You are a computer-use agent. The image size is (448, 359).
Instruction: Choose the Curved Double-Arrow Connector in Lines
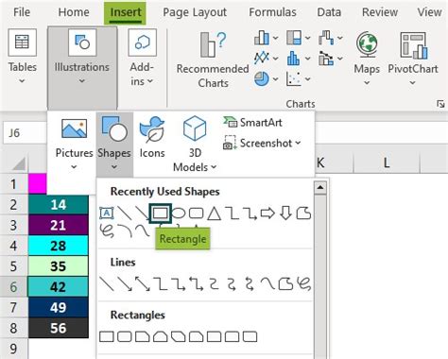click(250, 283)
